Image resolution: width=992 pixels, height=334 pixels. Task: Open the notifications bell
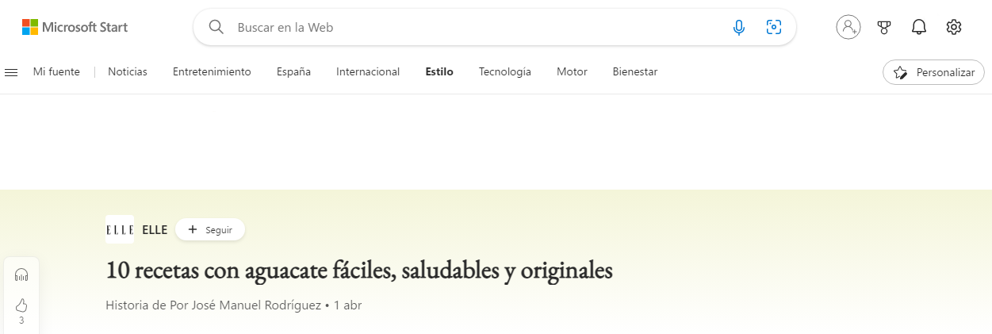click(919, 28)
